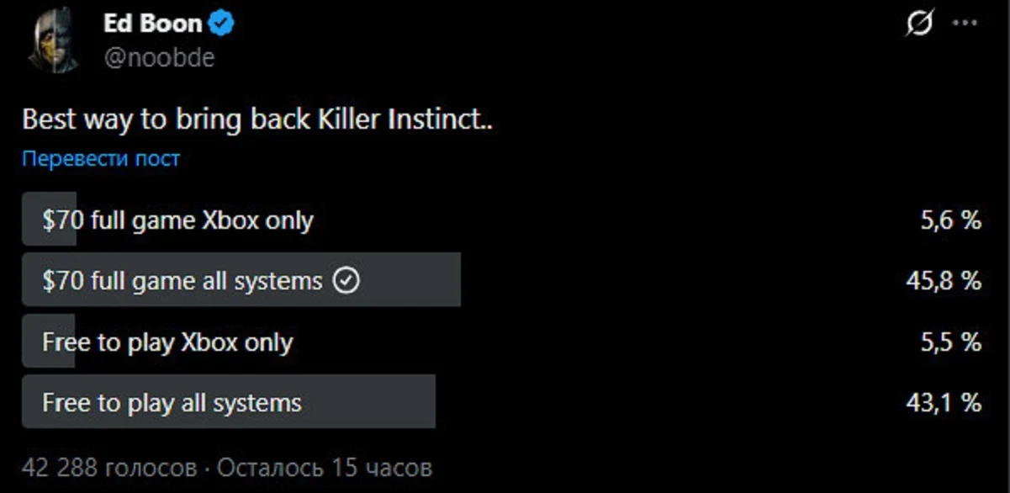Screen dimensions: 1010x493
Task: Click the 'Осталось 15 часов' remaining time
Action: pos(325,468)
